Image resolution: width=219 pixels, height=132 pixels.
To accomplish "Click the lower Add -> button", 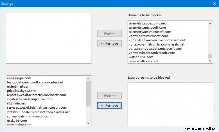I will (109, 95).
